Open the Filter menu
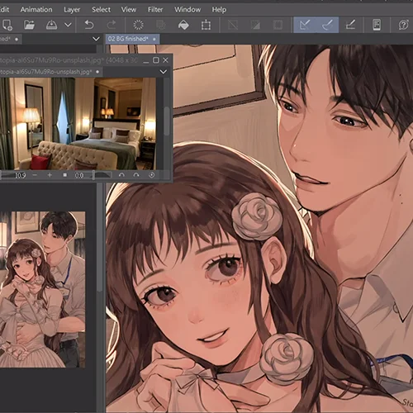This screenshot has height=413, width=413. (x=155, y=10)
